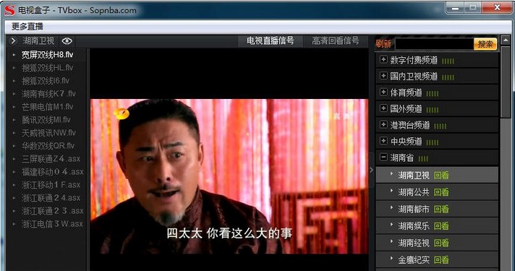The width and height of the screenshot is (515, 271).
Task: Click the video playback area
Action: tap(229, 176)
